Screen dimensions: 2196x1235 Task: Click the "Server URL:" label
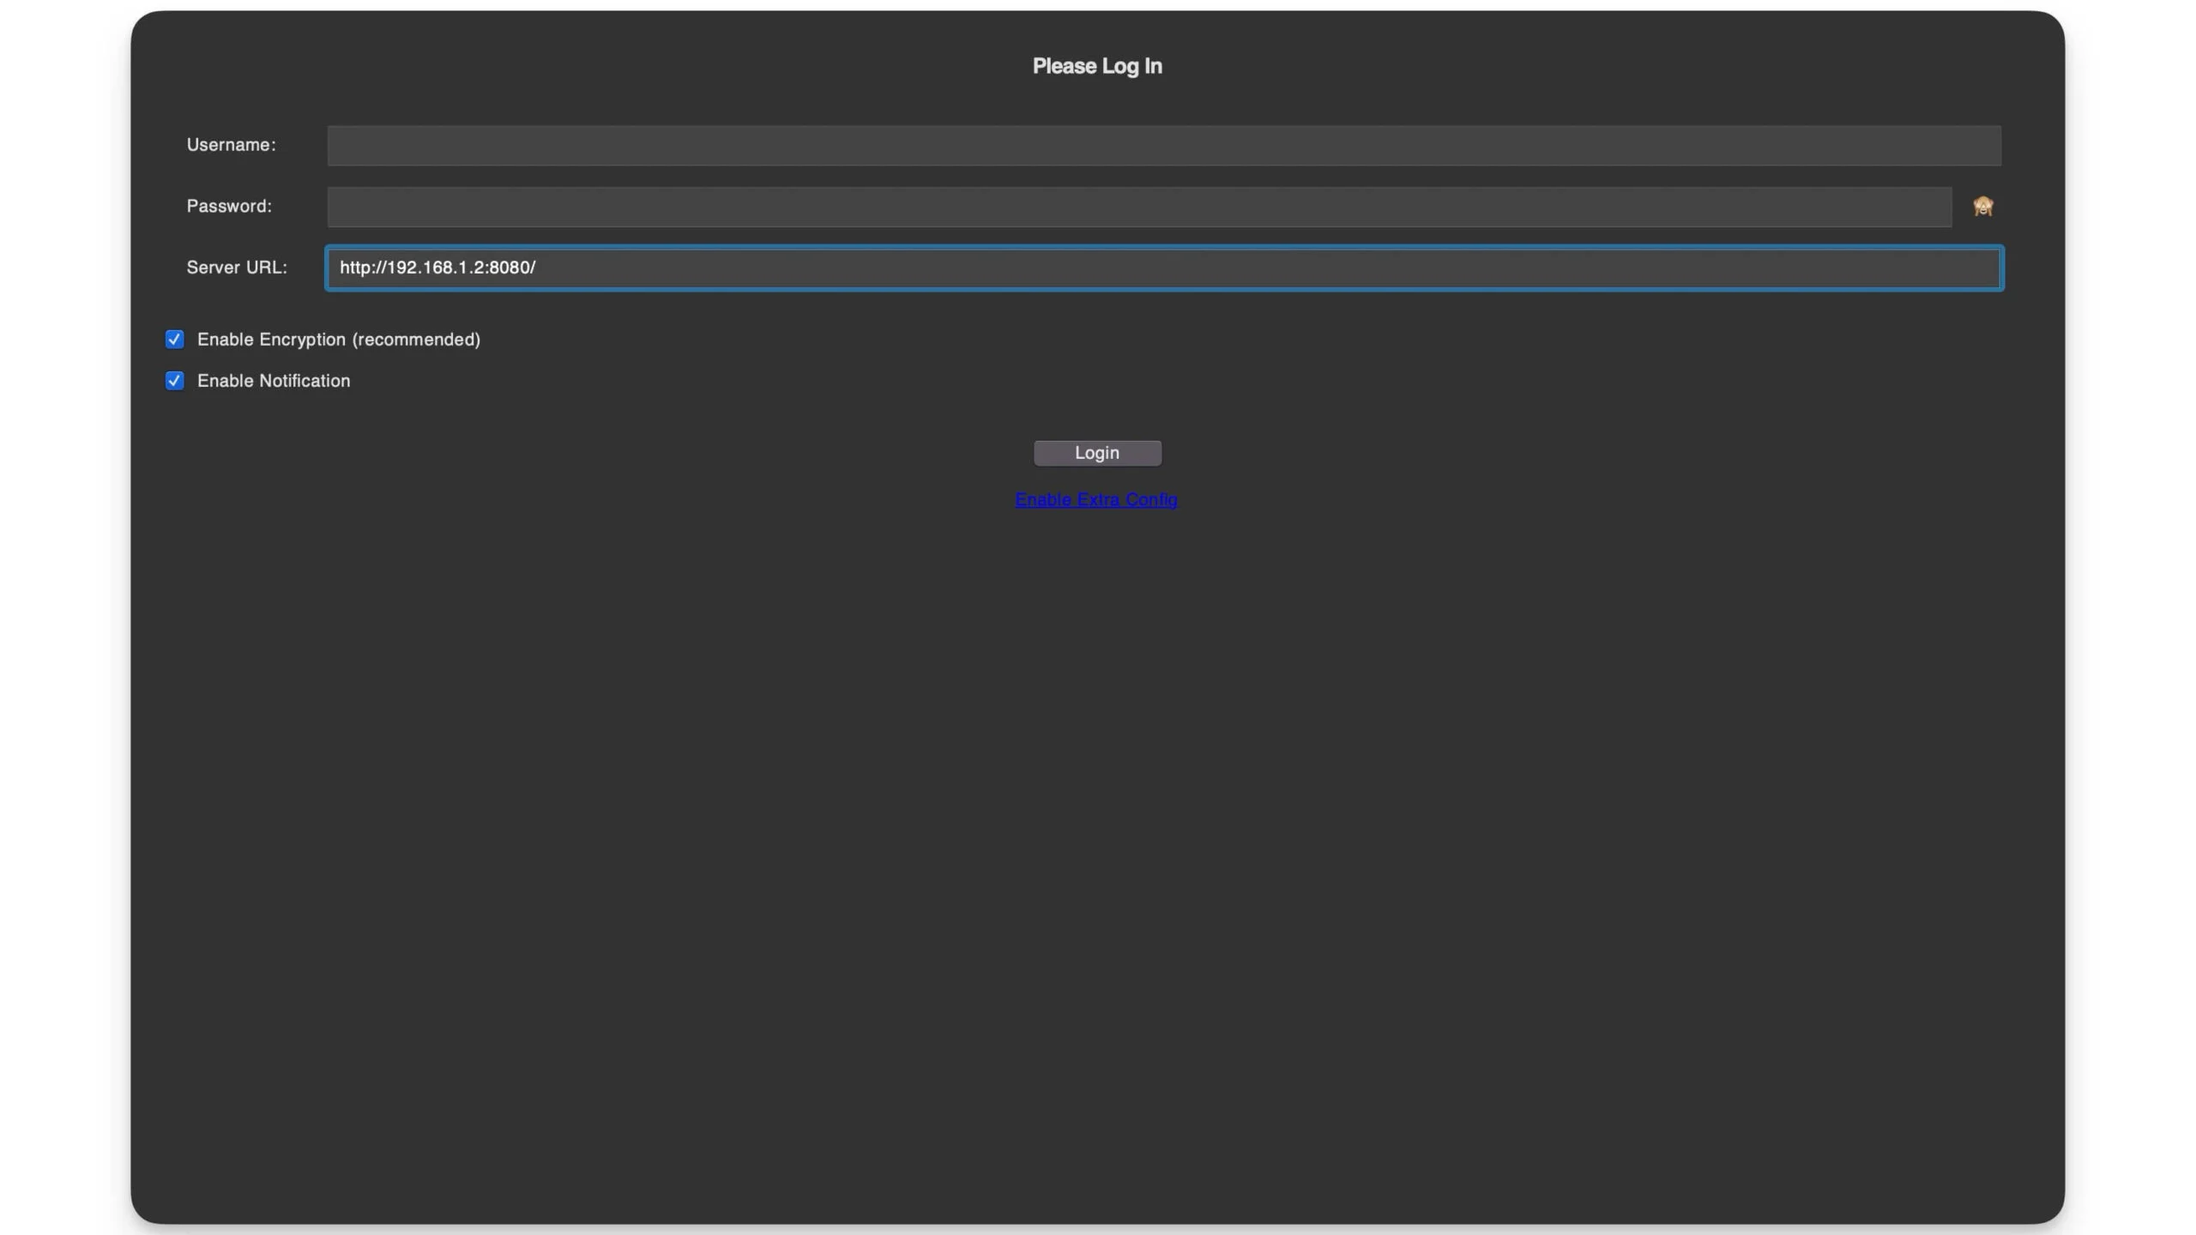click(237, 268)
